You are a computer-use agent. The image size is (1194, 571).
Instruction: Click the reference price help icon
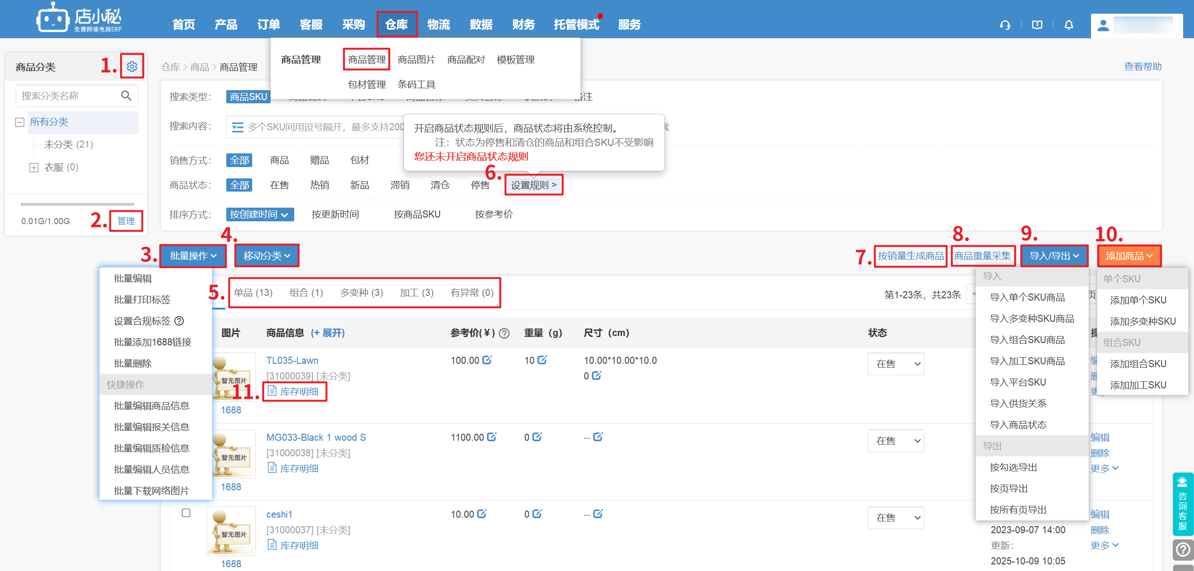(504, 334)
